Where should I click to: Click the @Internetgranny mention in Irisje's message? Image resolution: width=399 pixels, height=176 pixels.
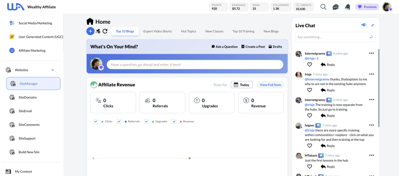coord(317,79)
